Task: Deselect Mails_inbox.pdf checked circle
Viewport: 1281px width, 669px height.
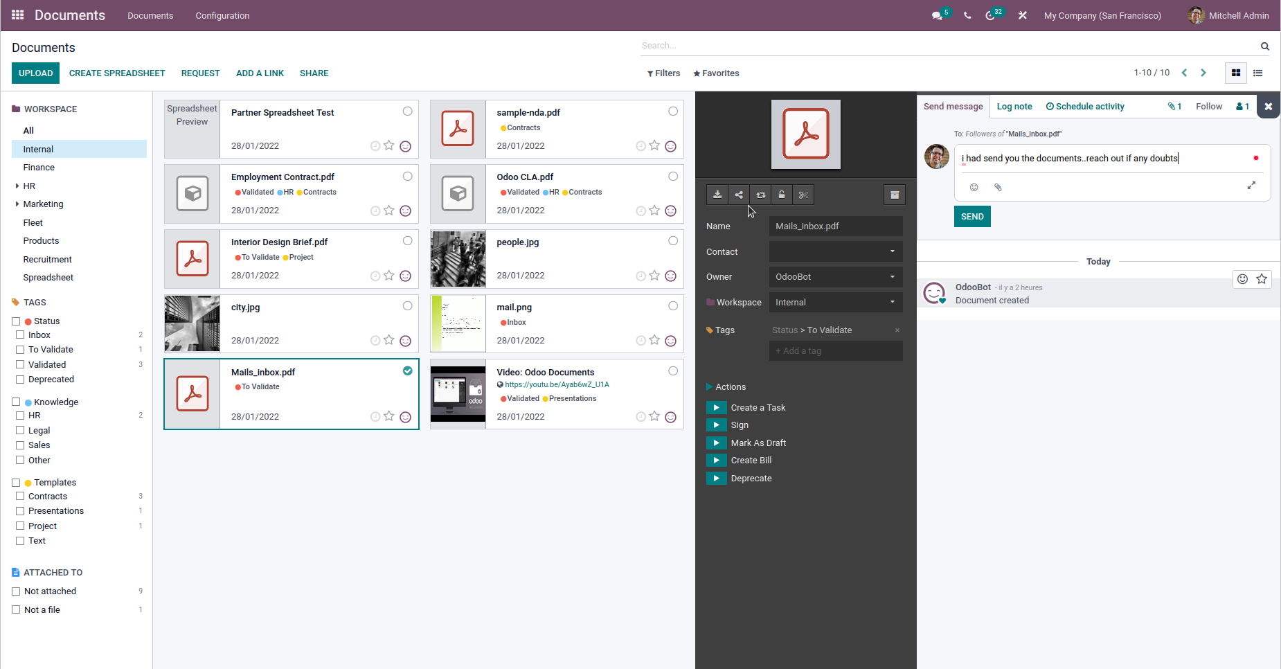Action: 408,371
